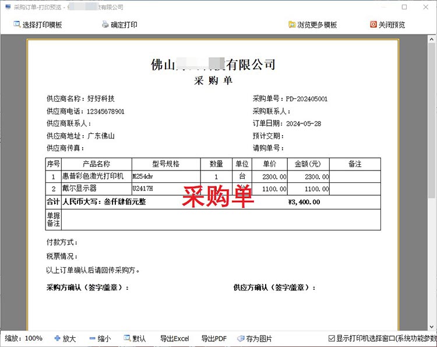Click the save-as-image icon beside 存为图片
The width and height of the screenshot is (437, 347).
point(241,338)
